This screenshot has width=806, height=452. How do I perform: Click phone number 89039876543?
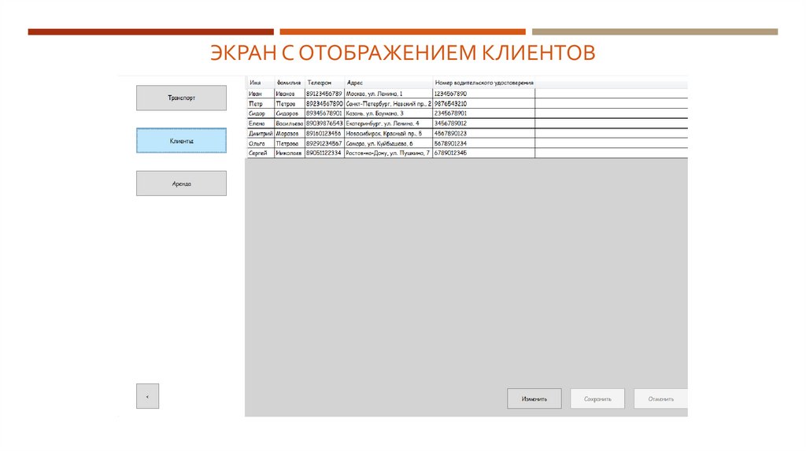[324, 124]
